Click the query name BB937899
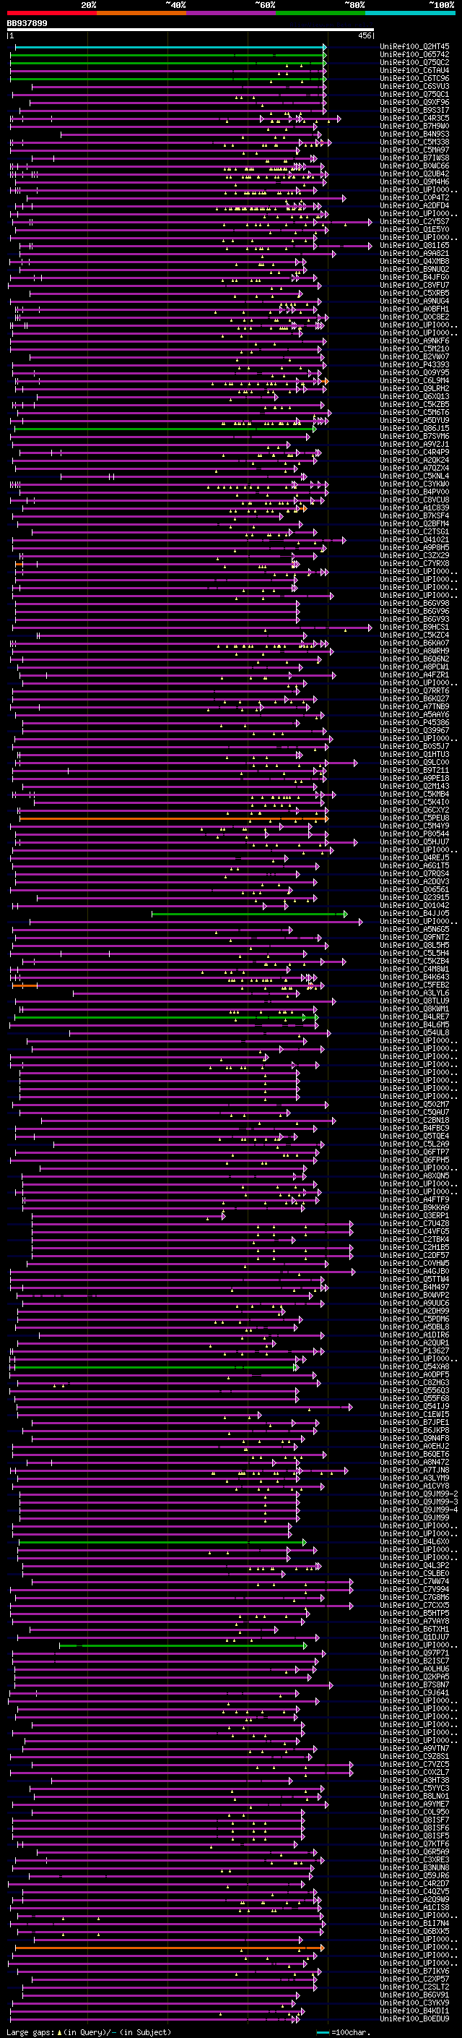Viewport: 462px width, 2038px height. (27, 23)
